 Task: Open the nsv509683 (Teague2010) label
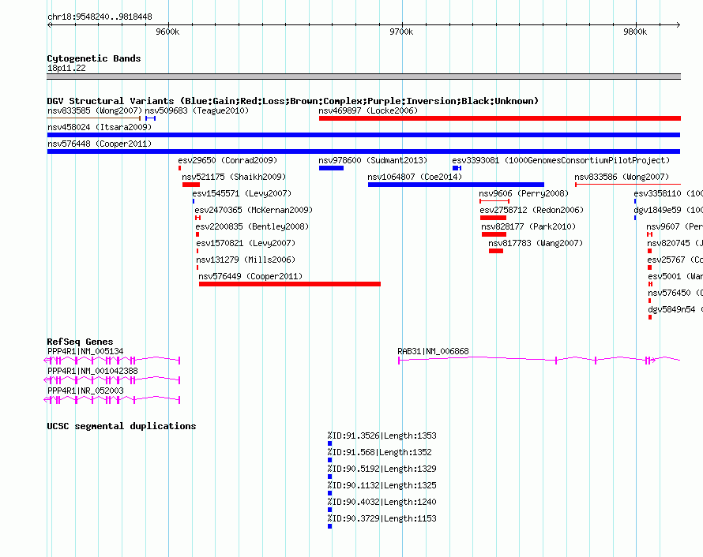pyautogui.click(x=197, y=110)
